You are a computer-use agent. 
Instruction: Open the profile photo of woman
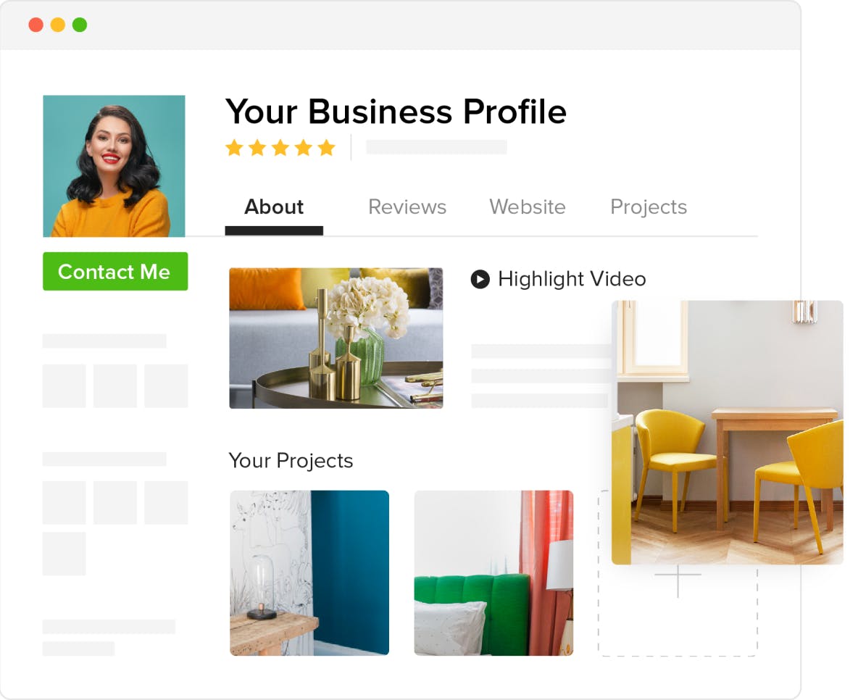coord(114,166)
